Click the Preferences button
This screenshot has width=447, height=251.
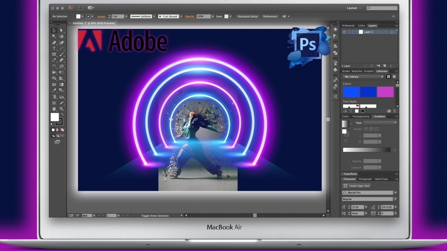click(x=270, y=17)
